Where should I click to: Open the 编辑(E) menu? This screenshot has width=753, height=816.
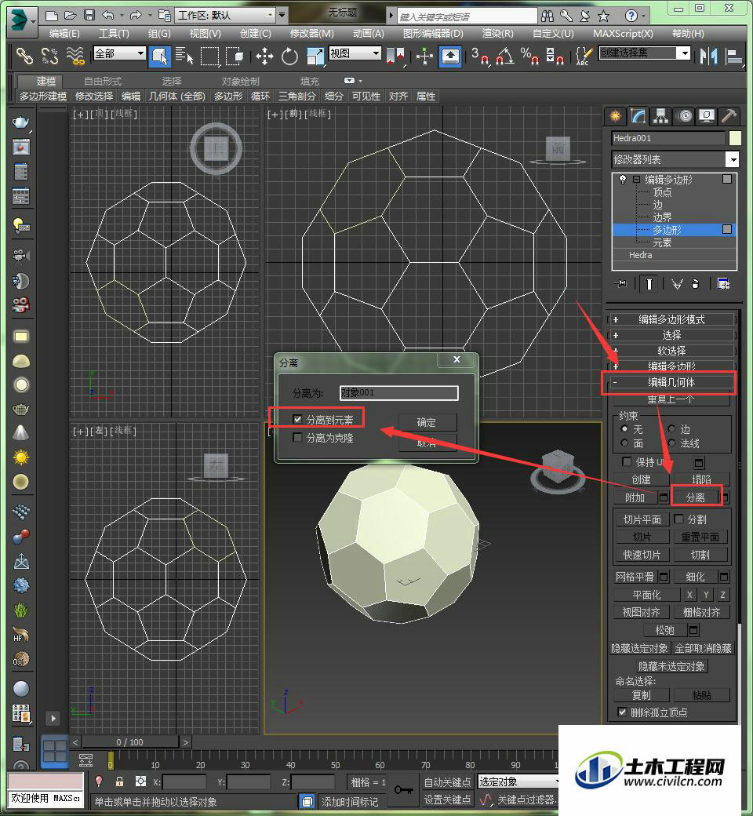pos(64,34)
